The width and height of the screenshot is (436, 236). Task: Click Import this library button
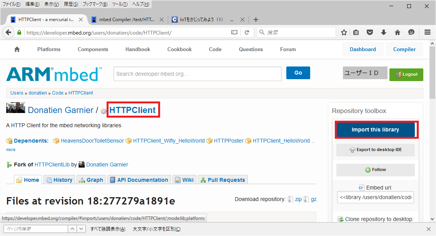coord(375,130)
